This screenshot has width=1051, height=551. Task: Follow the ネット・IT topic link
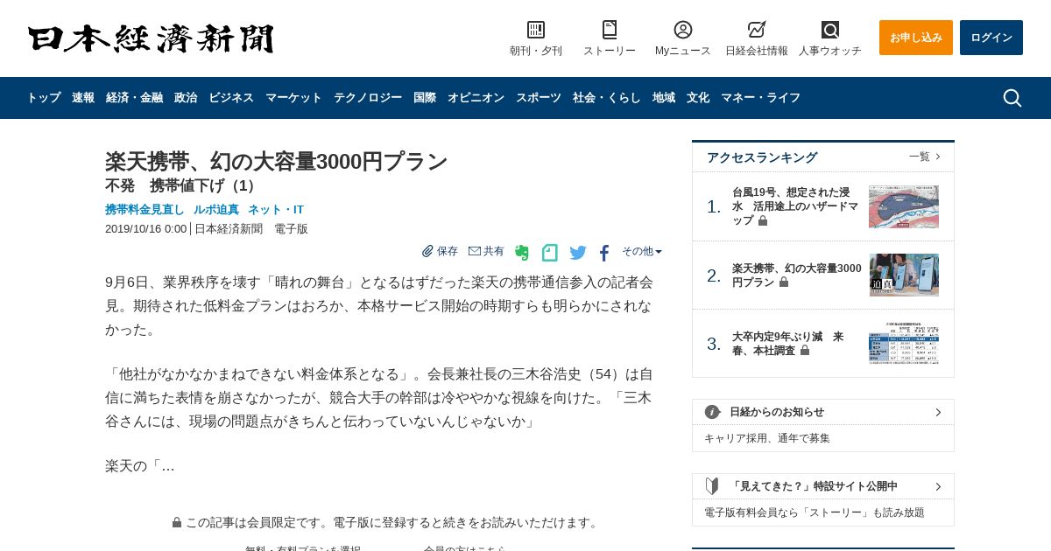[x=276, y=210]
